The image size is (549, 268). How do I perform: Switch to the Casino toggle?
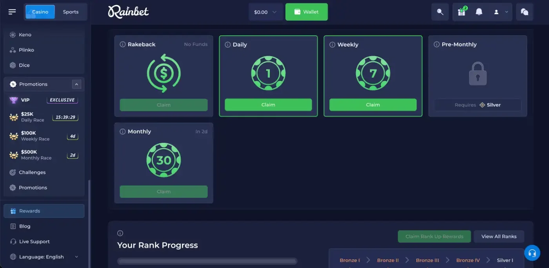[x=40, y=12]
